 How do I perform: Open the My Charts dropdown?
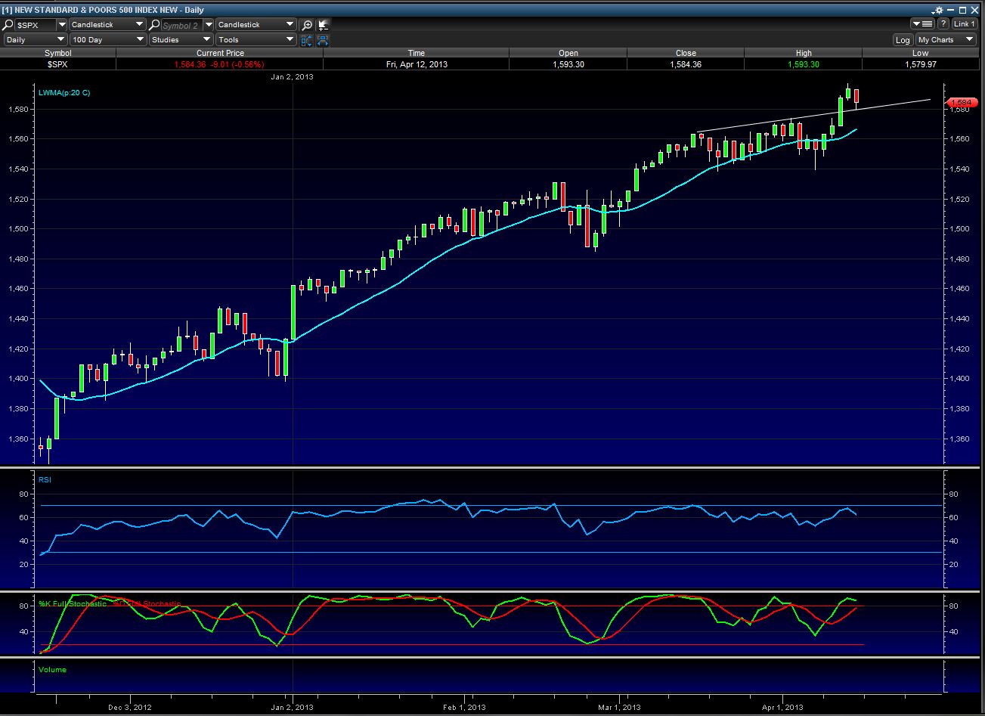click(x=946, y=40)
